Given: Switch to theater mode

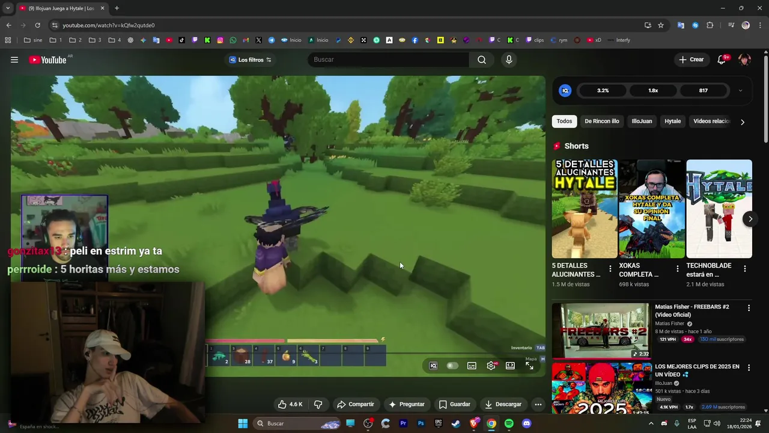Looking at the screenshot, I should click(510, 366).
